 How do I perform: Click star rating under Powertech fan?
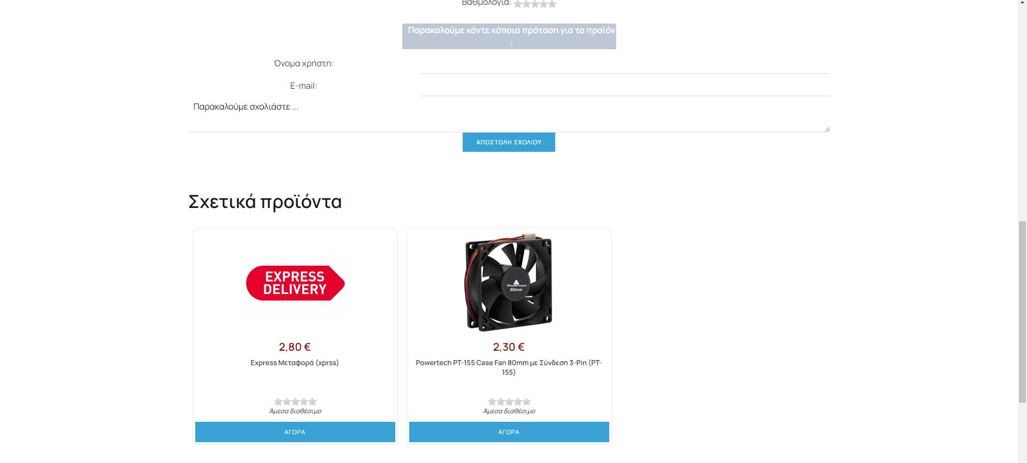point(509,402)
